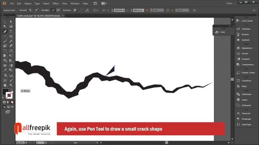Image resolution: width=259 pixels, height=145 pixels.
Task: Select the Type tool
Action: [11, 31]
